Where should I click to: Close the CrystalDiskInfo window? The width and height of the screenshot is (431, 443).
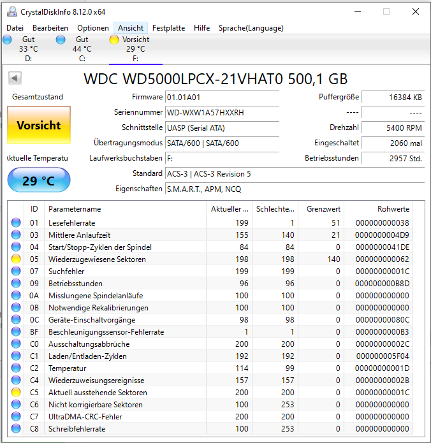416,11
